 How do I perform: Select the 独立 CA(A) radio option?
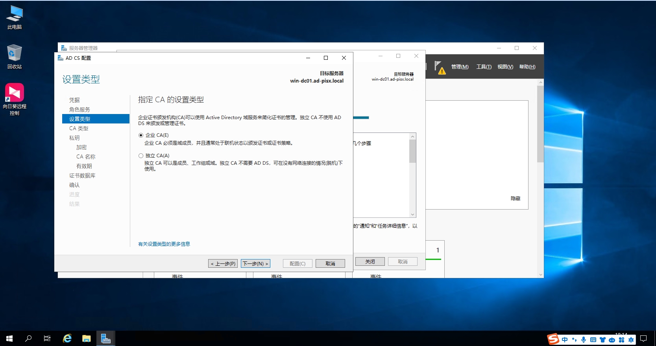pos(141,156)
